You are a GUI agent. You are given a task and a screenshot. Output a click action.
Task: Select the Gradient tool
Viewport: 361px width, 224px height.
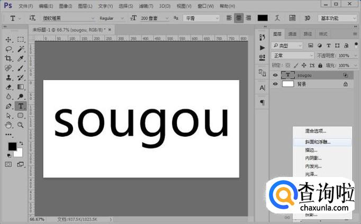pyautogui.click(x=21, y=87)
